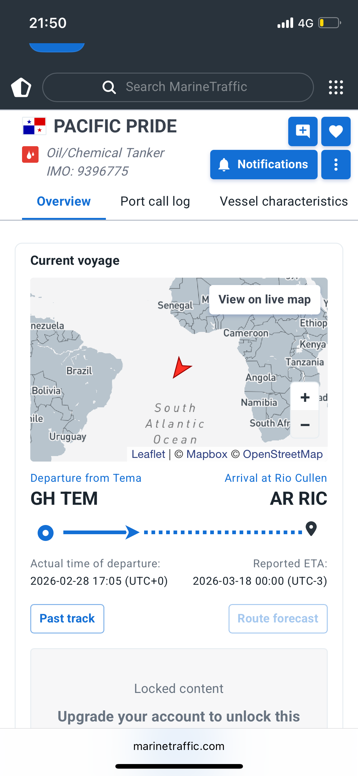This screenshot has height=776, width=358.
Task: Follow the Departure from Tema link
Action: (x=86, y=478)
